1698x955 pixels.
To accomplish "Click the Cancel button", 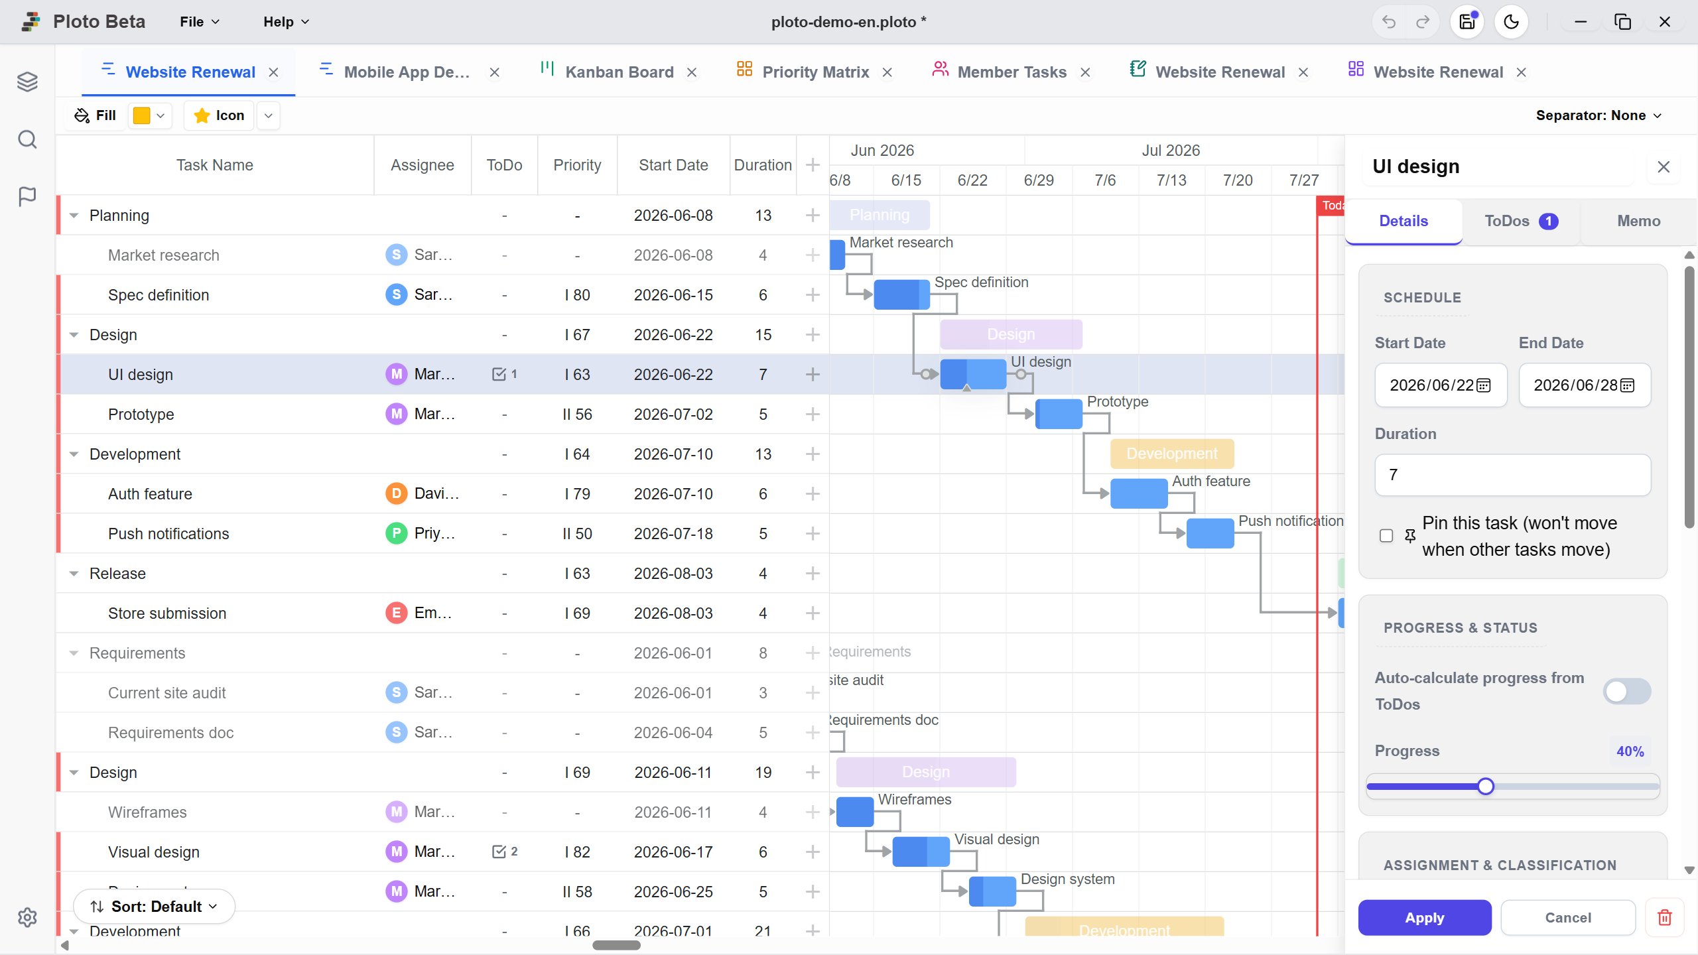I will point(1567,917).
